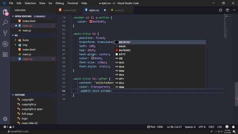
Task: Choose the 0% autocomplete suggestion
Action: click(x=160, y=58)
